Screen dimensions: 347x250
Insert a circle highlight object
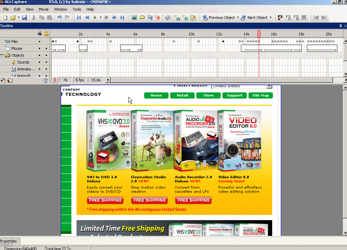pos(185,18)
